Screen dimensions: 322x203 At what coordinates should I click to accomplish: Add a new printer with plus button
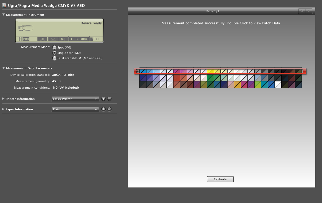click(x=103, y=99)
